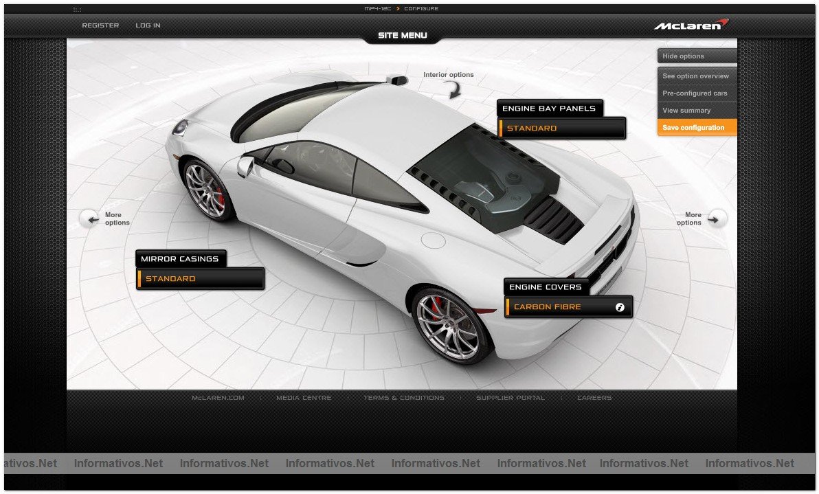Click the Register link
This screenshot has height=494, width=819.
[100, 25]
